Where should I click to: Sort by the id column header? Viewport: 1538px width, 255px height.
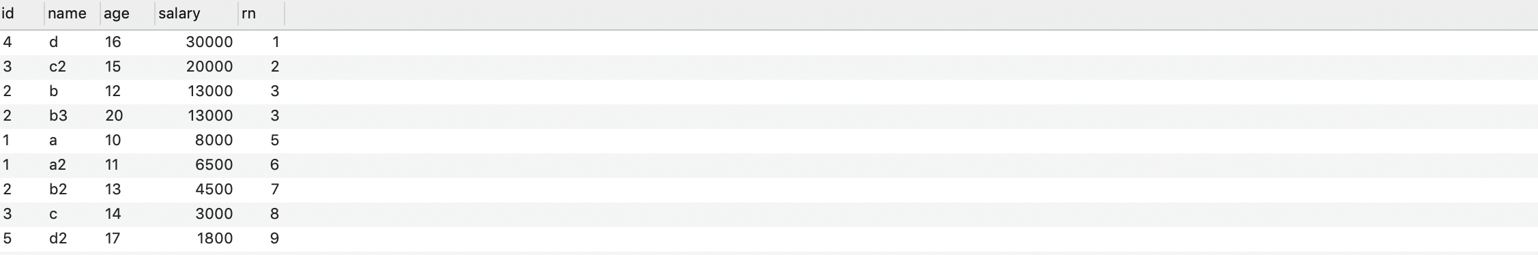pyautogui.click(x=22, y=14)
